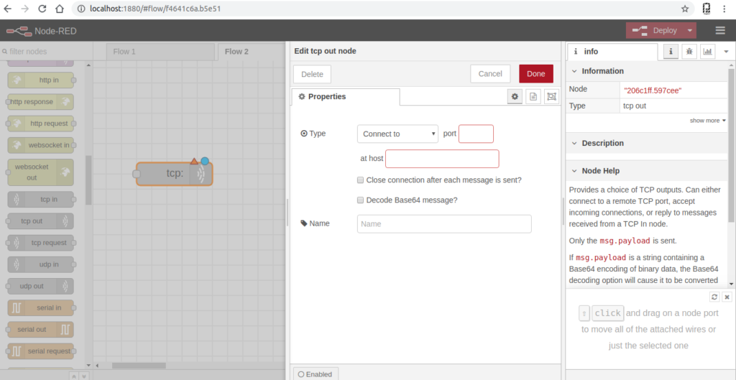Collapse all palette categories up arrow
Image resolution: width=736 pixels, height=380 pixels.
[73, 376]
